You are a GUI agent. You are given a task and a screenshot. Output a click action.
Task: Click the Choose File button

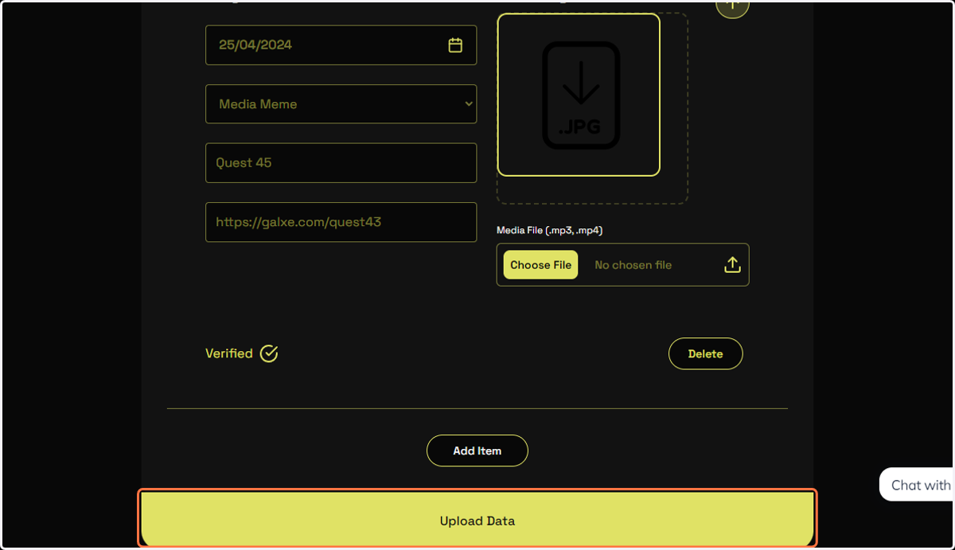(x=541, y=265)
